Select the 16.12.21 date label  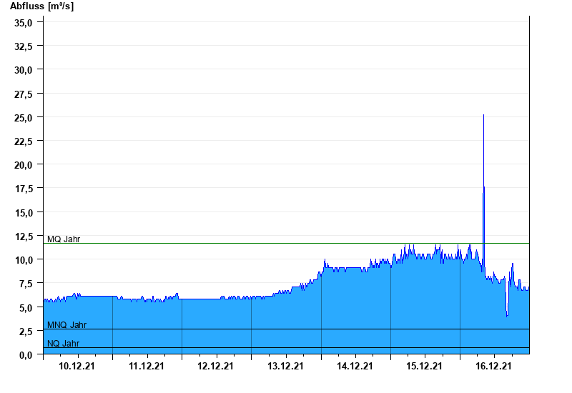tap(493, 366)
